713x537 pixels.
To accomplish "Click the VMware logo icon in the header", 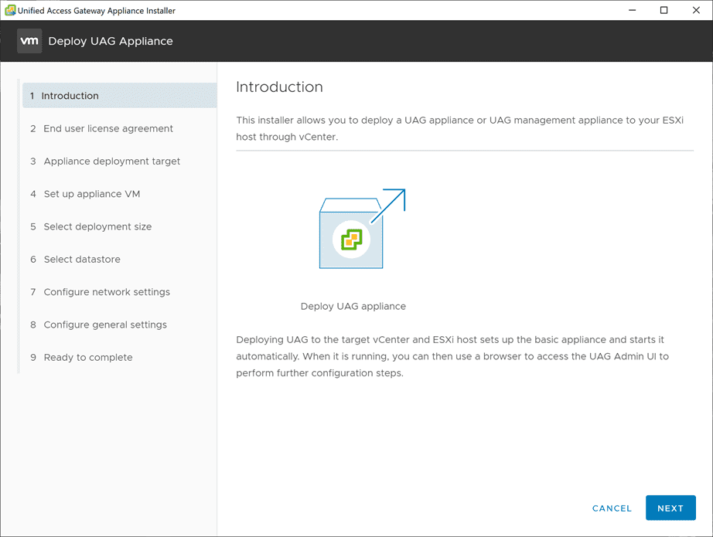I will pos(29,41).
